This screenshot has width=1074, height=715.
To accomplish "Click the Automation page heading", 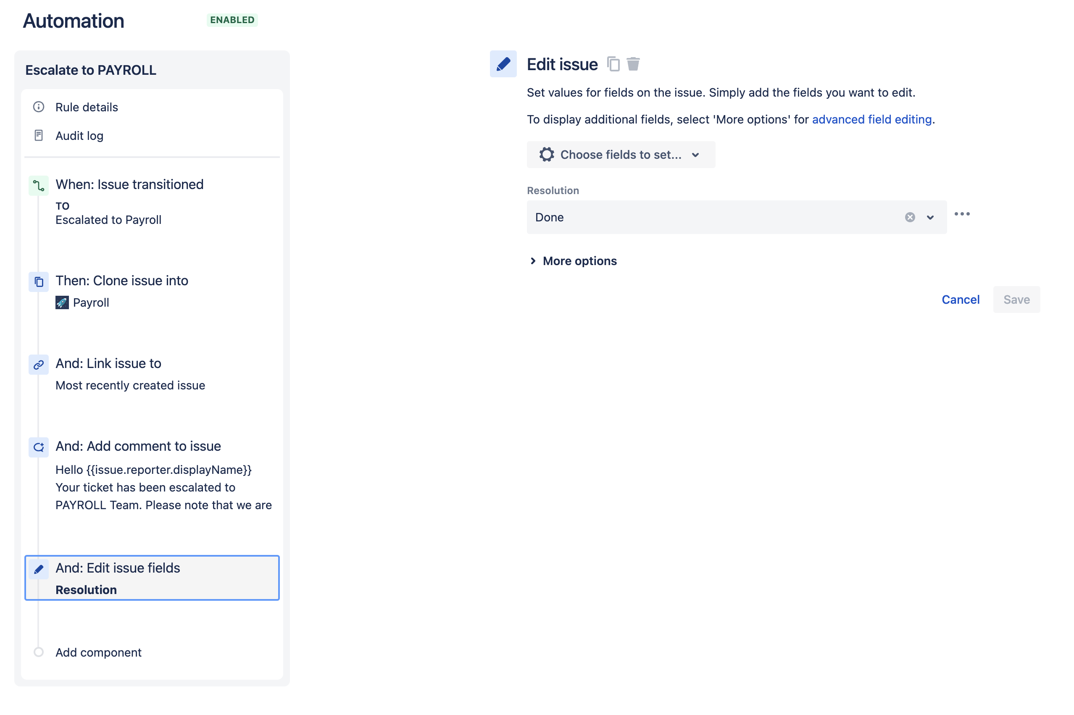I will 74,21.
